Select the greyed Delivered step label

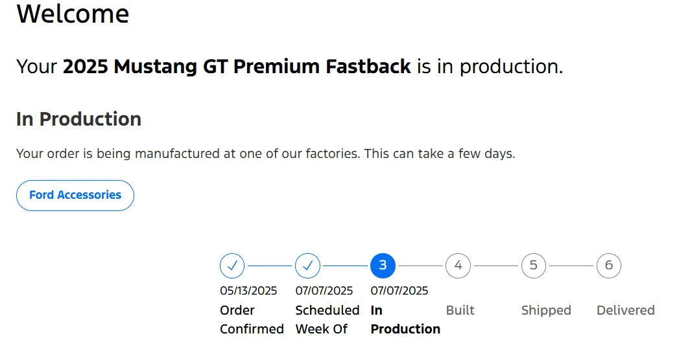[625, 310]
